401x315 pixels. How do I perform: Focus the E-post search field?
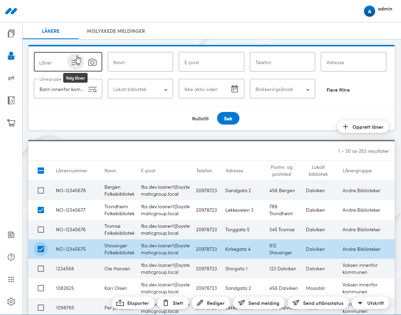click(x=211, y=62)
